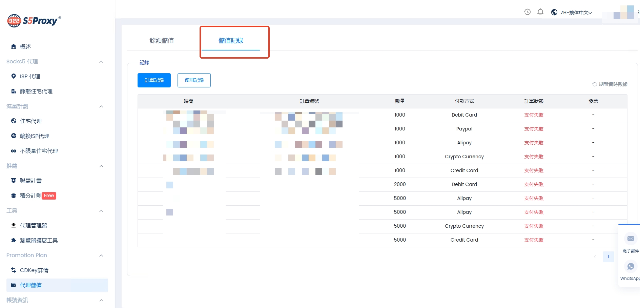Click the 922 S5Proxy logo

point(34,21)
